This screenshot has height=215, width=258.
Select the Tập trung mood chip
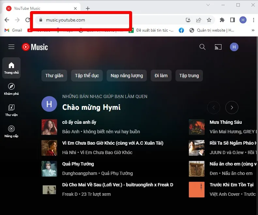click(189, 76)
